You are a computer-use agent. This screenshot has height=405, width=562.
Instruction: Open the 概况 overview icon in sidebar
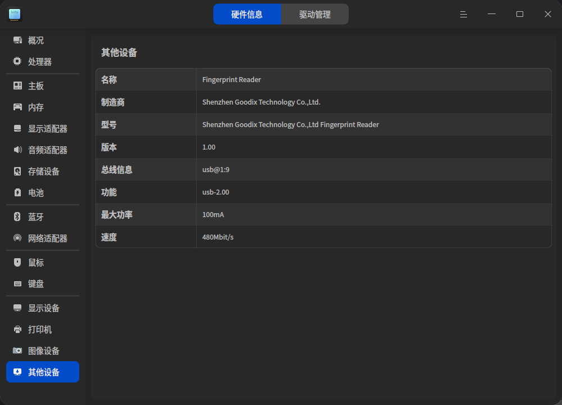coord(17,40)
